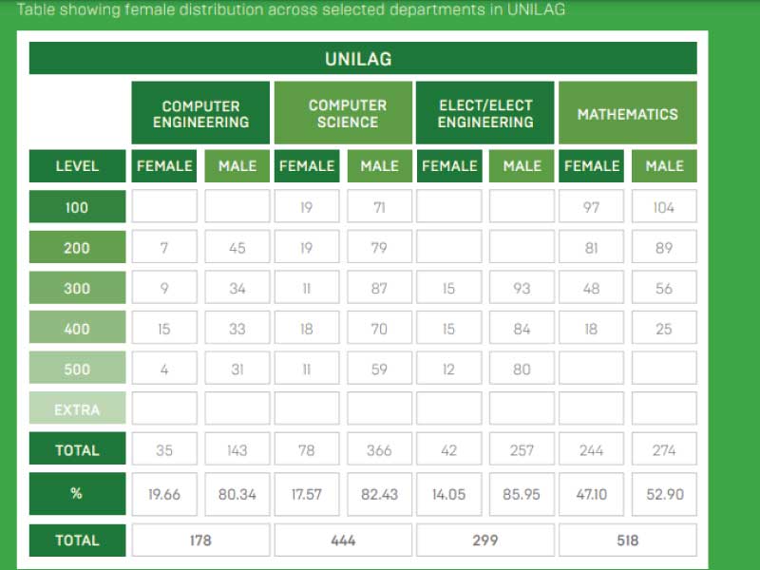Click the 80.34 percentage cell
The width and height of the screenshot is (760, 570).
tap(237, 494)
